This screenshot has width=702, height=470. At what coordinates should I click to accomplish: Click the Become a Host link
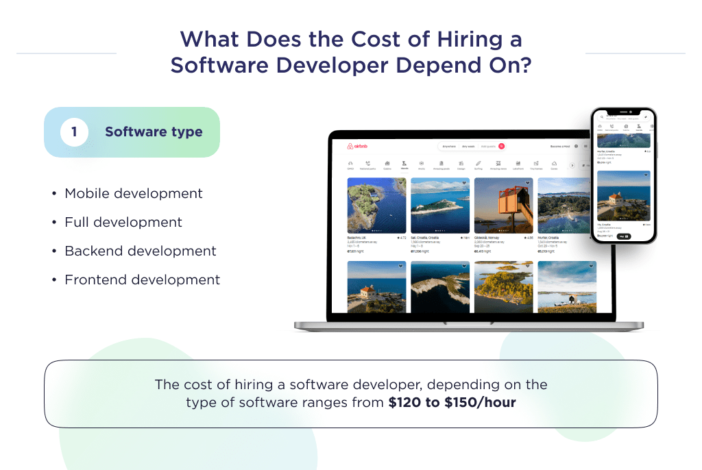point(559,146)
